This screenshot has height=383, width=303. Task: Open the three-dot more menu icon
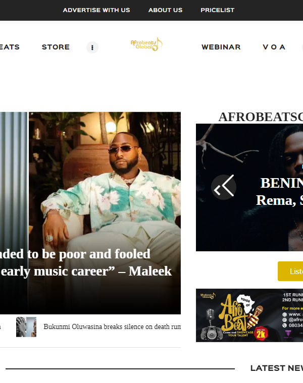pos(92,47)
